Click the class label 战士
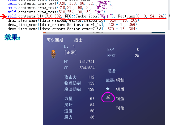170x127 pixels. point(78,40)
